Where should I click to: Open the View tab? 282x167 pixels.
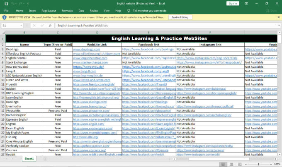[x=107, y=11]
